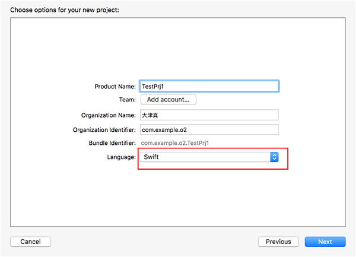The height and width of the screenshot is (257, 356).
Task: Click the com.example.o2.TestPrj1 bundle identifier text
Action: 175,143
